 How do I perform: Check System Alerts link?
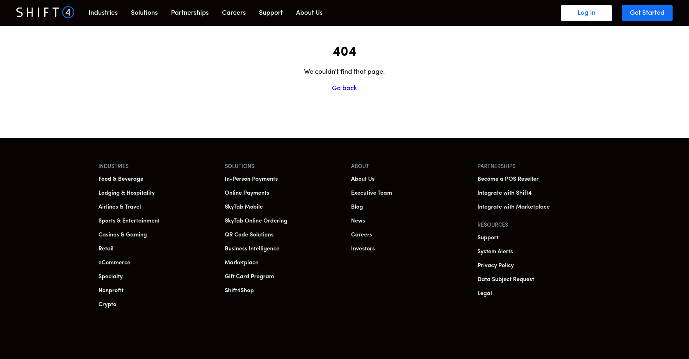click(x=495, y=252)
